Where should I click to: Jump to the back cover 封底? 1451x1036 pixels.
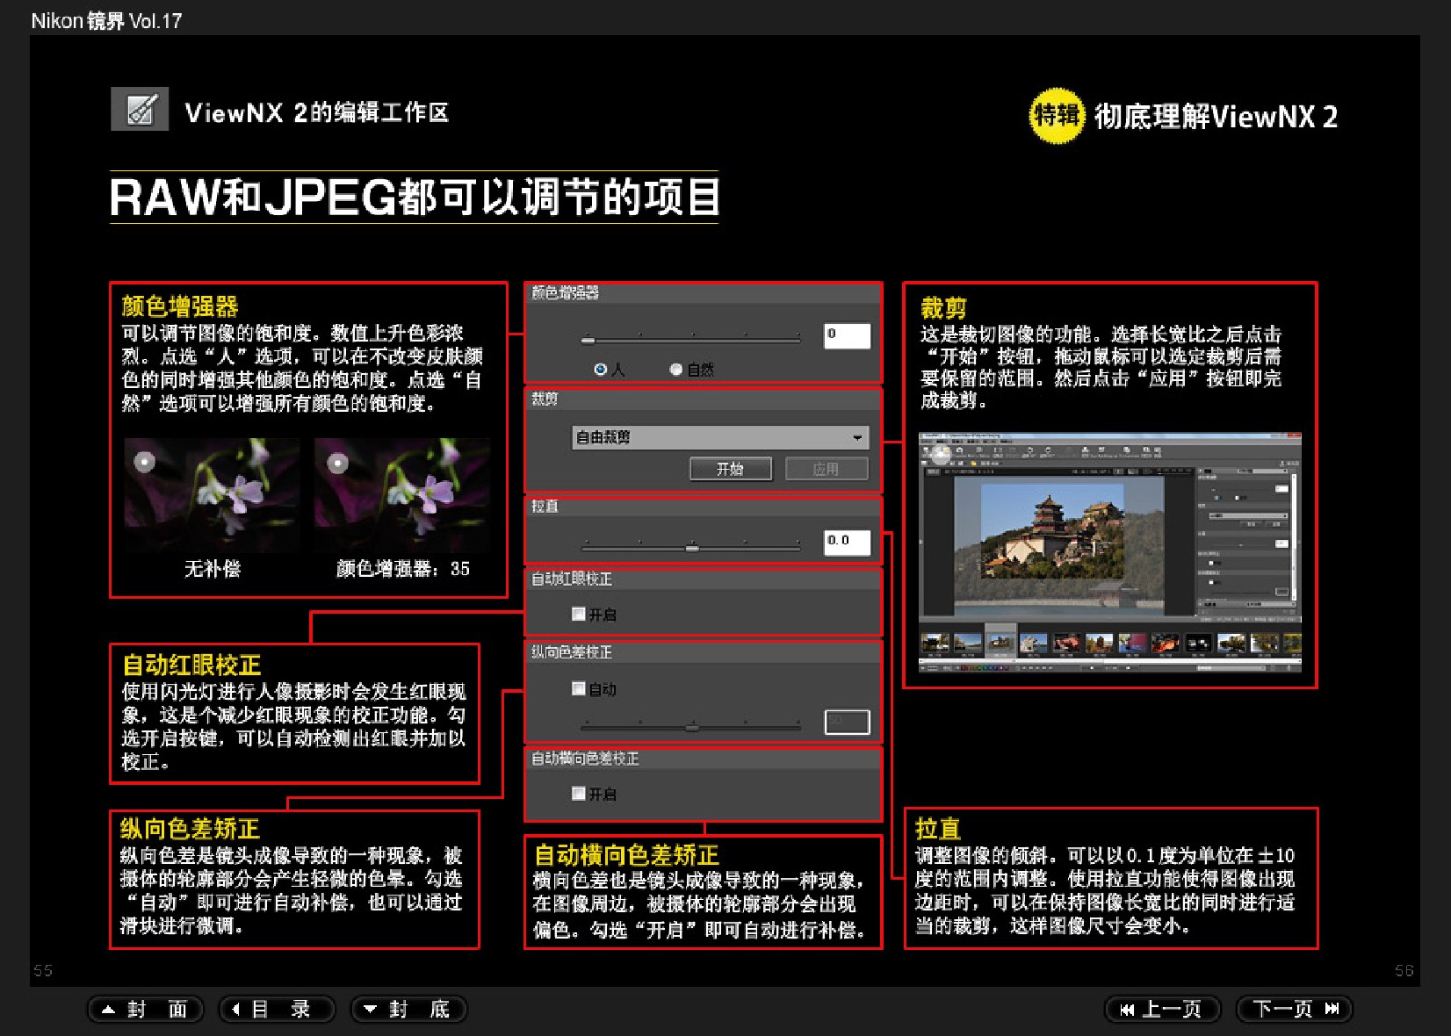click(x=408, y=1009)
